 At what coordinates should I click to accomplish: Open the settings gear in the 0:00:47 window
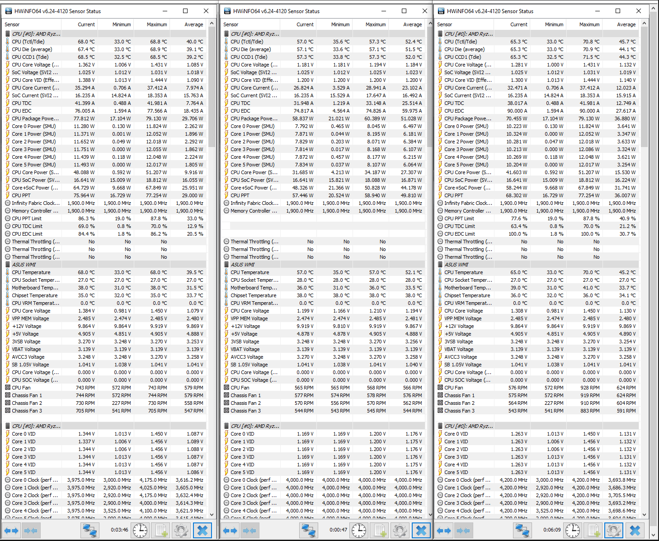pos(400,530)
